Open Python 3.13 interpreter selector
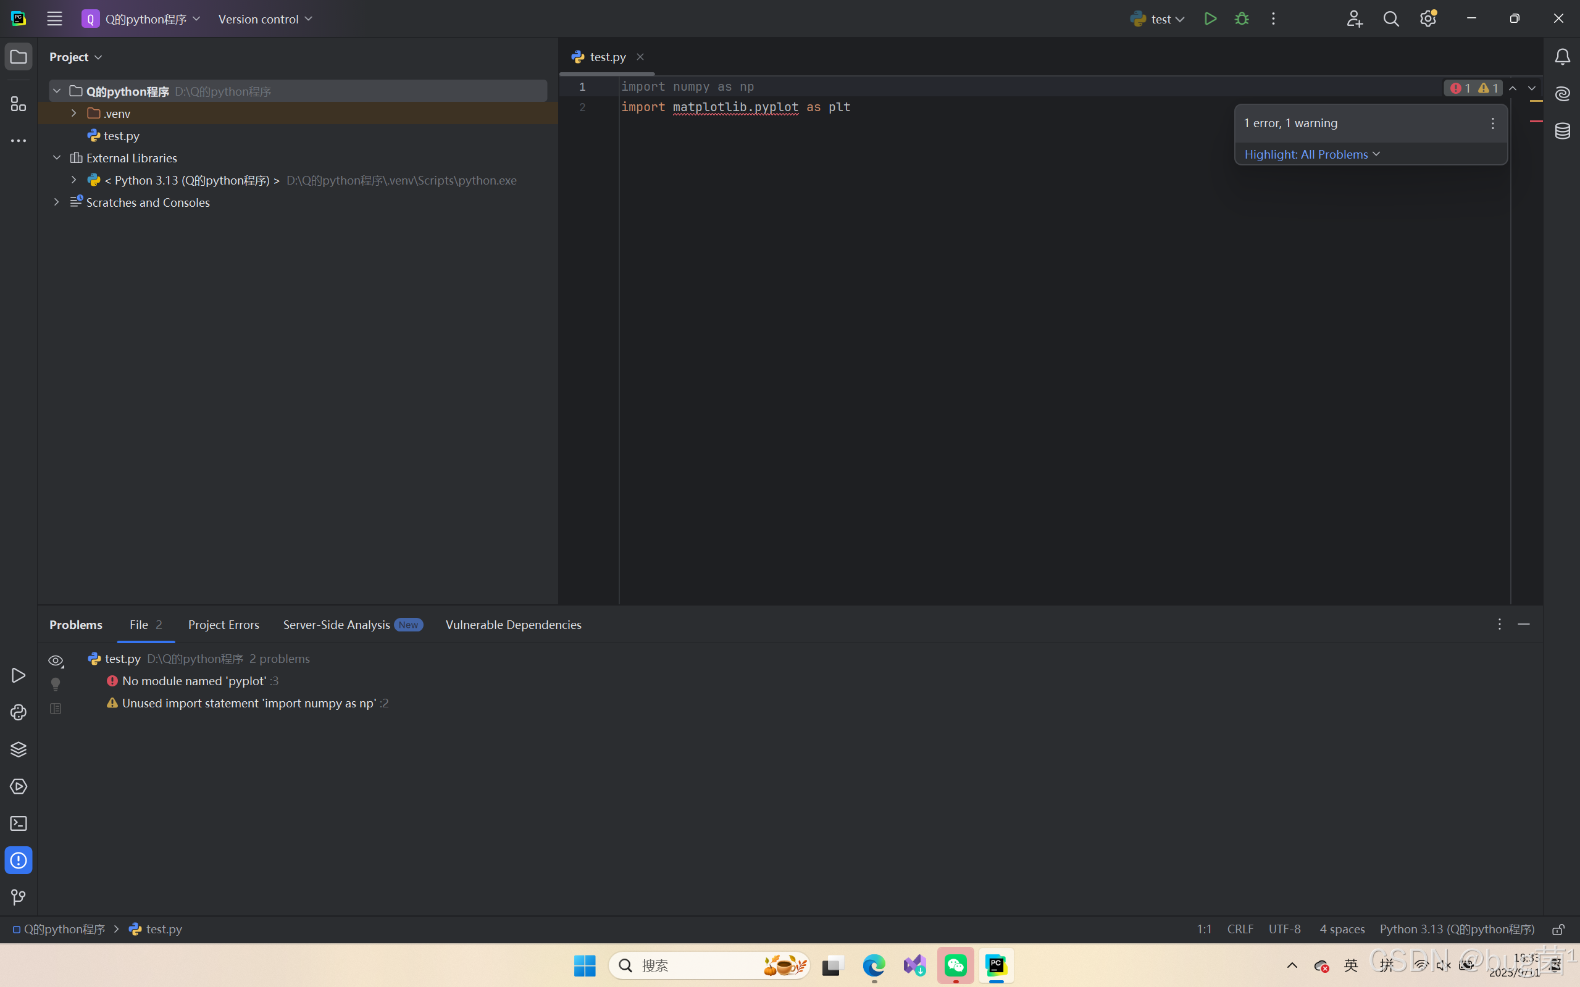Screen dimensions: 1580x987 (x=1457, y=930)
